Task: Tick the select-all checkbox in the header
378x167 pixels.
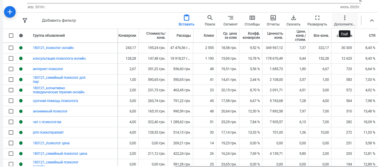Action: pos(11,35)
